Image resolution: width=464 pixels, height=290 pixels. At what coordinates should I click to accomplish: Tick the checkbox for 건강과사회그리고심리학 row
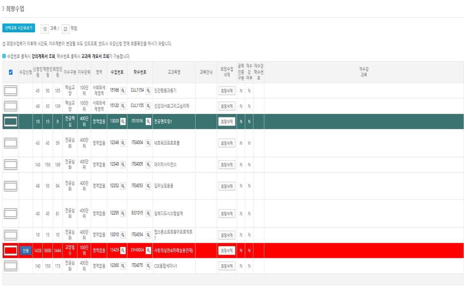click(x=11, y=106)
